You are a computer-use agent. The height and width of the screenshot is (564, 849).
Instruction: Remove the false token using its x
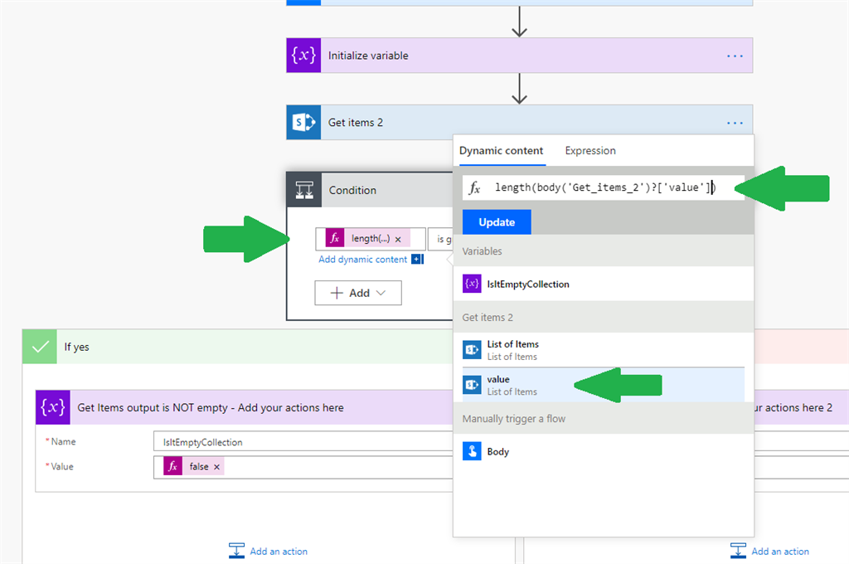(x=216, y=466)
